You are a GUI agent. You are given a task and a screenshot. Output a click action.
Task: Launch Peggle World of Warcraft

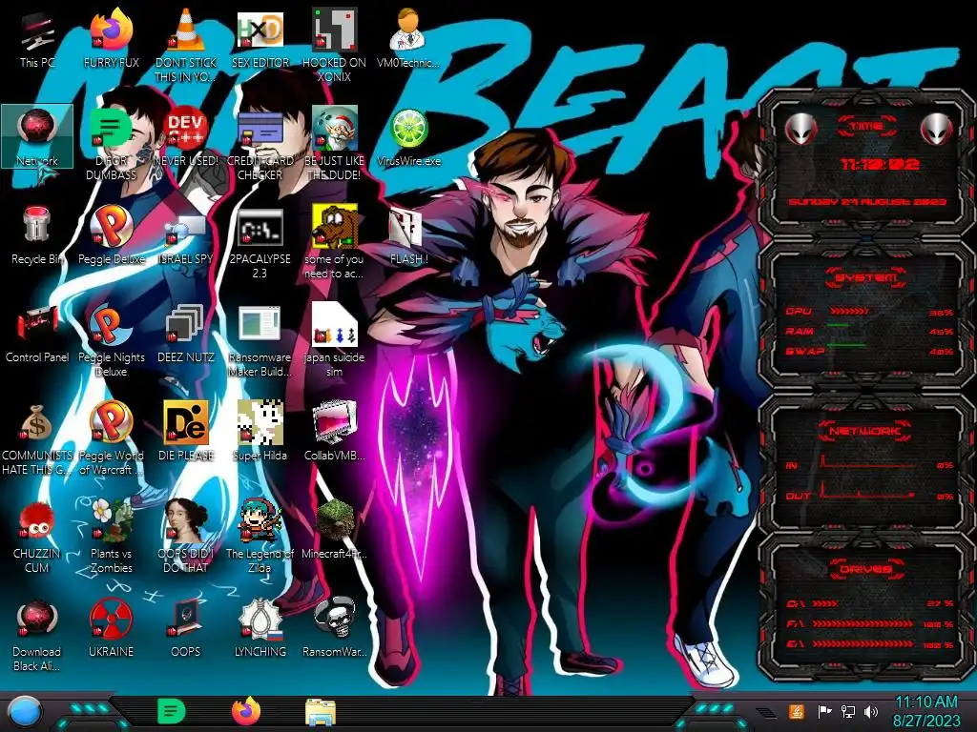pos(111,437)
